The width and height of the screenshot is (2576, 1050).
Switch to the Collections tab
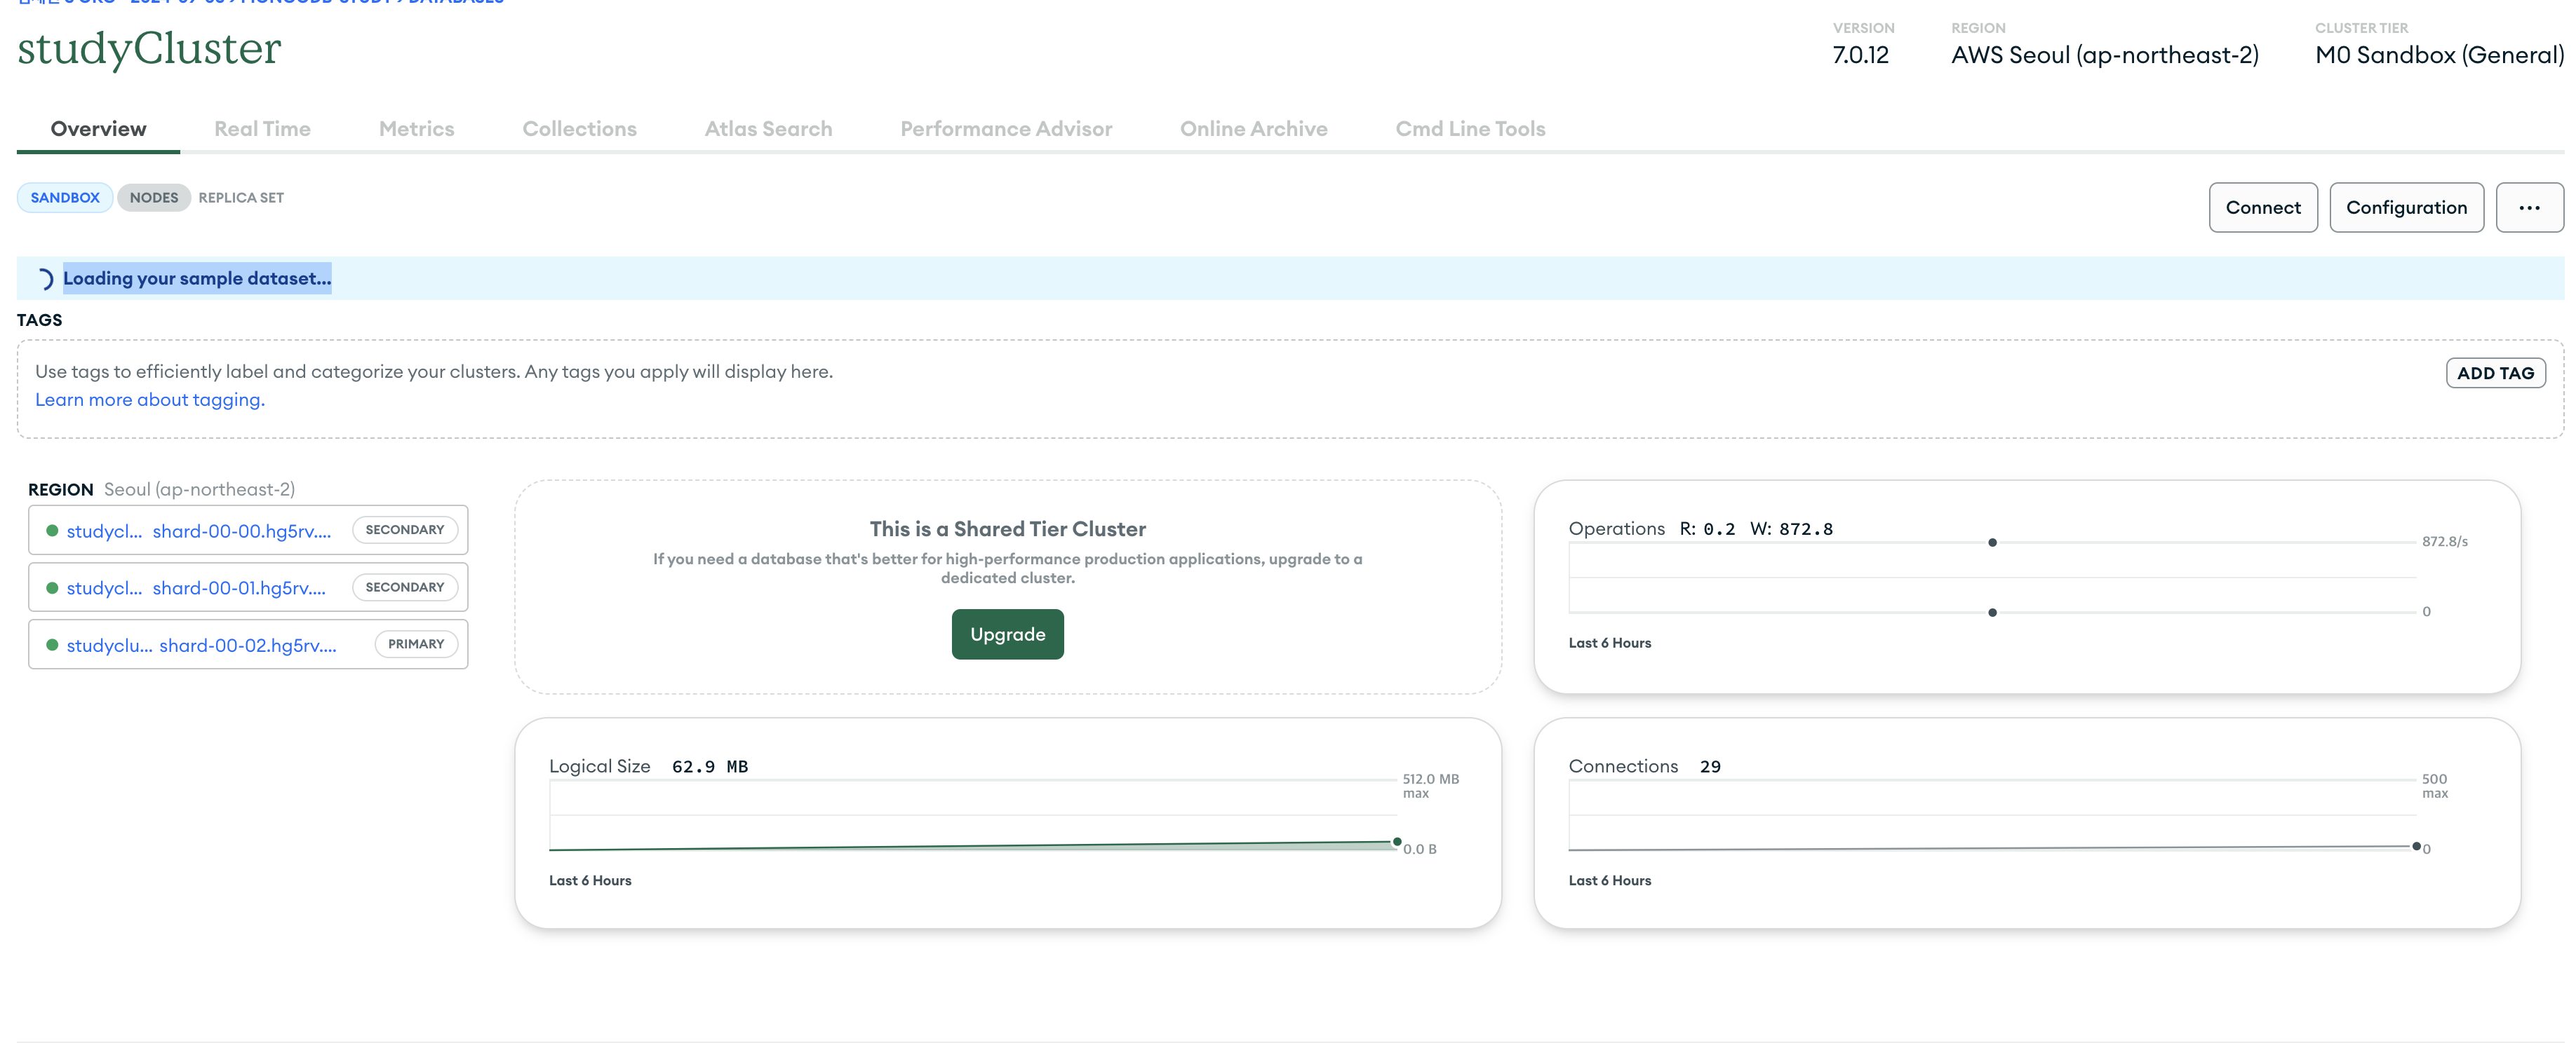coord(579,129)
